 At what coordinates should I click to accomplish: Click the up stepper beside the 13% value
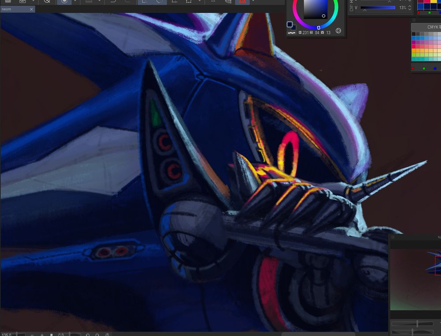409,6
